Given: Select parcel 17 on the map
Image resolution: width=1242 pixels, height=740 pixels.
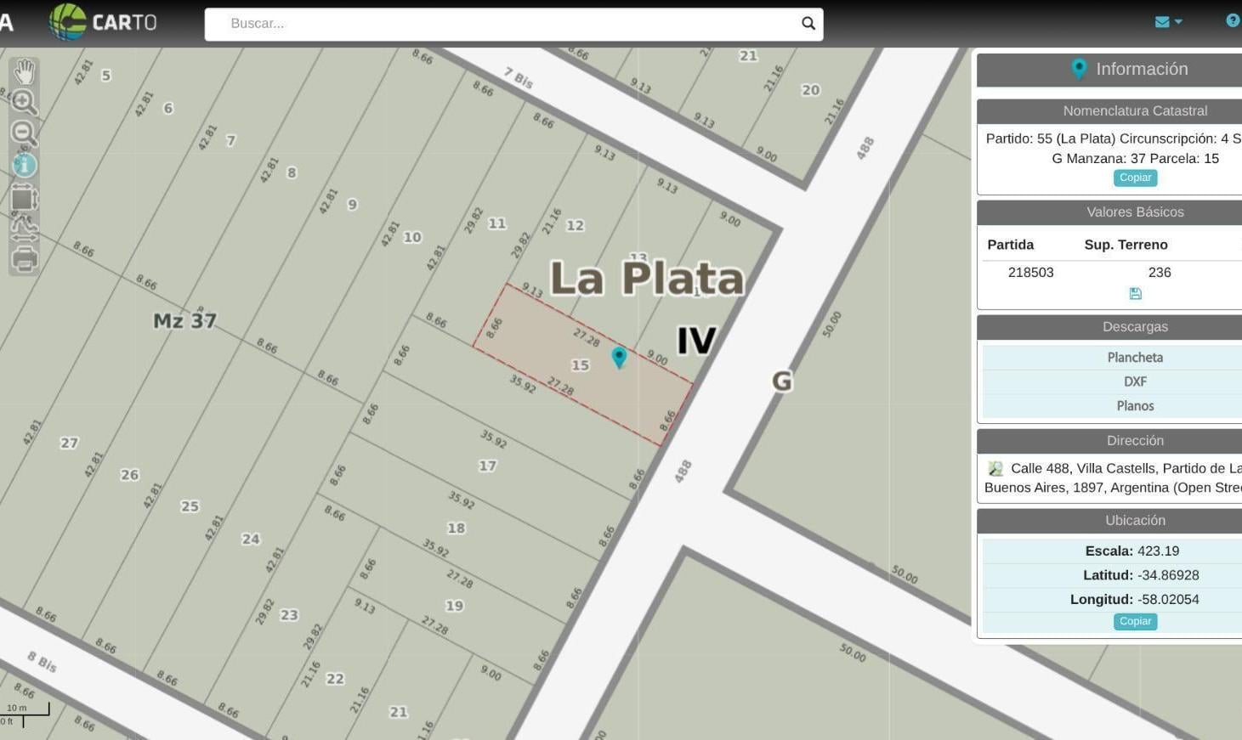Looking at the screenshot, I should [487, 466].
